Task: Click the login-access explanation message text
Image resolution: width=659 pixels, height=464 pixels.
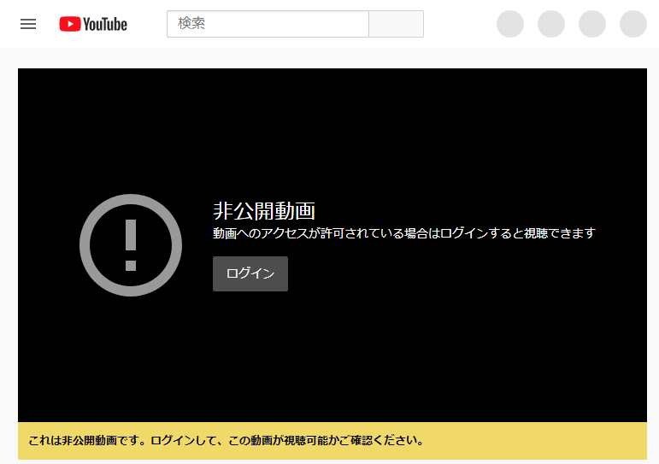Action: point(404,233)
